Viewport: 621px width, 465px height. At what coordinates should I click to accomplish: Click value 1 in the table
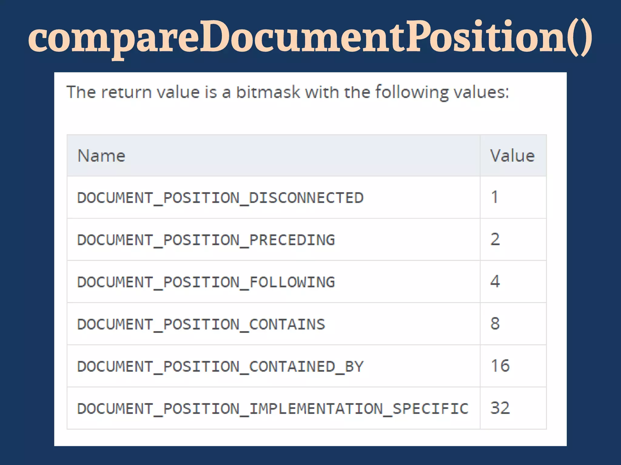pyautogui.click(x=495, y=197)
